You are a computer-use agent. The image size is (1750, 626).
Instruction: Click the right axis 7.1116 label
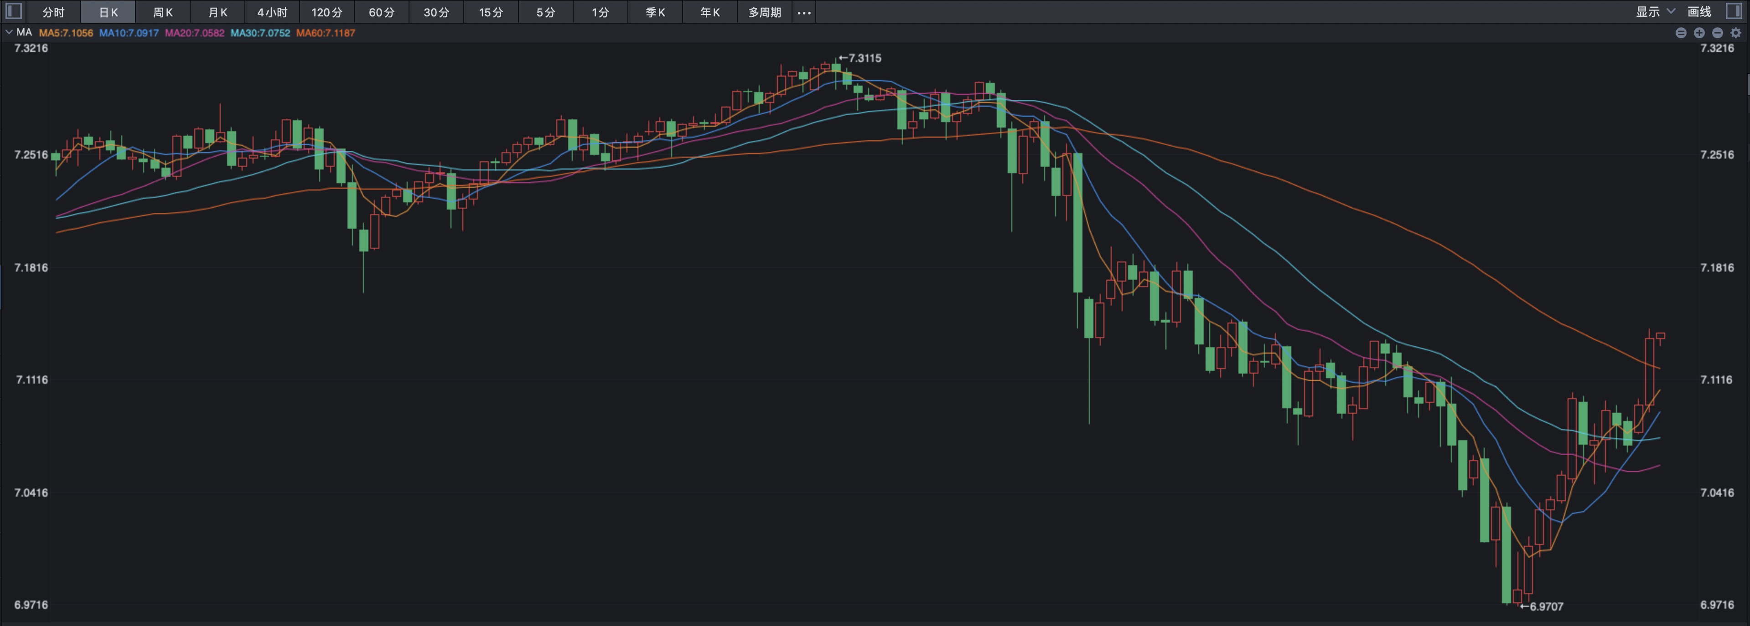pos(1717,380)
